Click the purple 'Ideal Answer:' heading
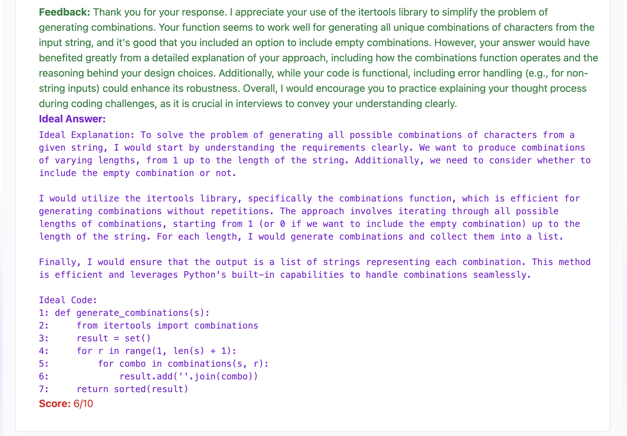Image resolution: width=627 pixels, height=436 pixels. tap(72, 119)
